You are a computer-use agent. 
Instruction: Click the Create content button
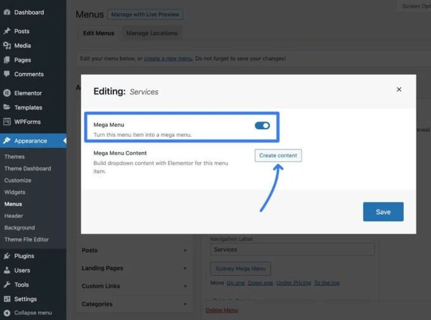pos(278,155)
